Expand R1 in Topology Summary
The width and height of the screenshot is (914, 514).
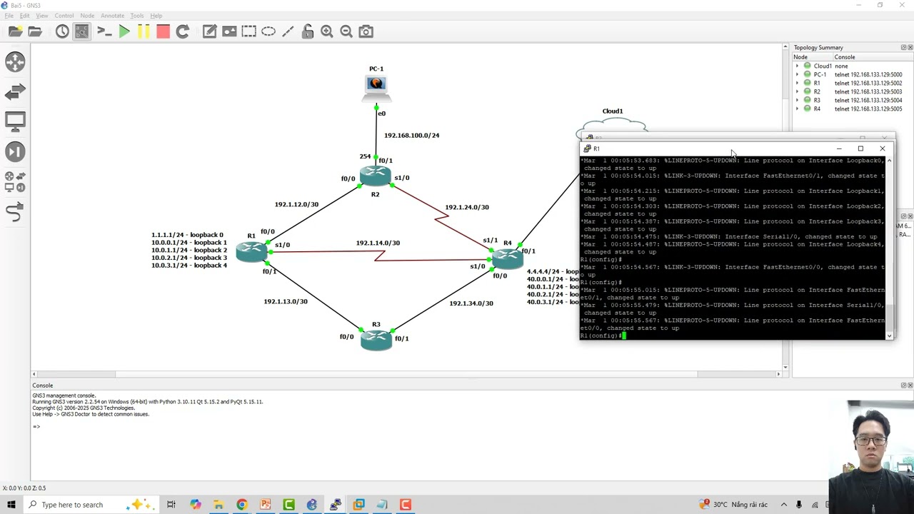(x=798, y=83)
